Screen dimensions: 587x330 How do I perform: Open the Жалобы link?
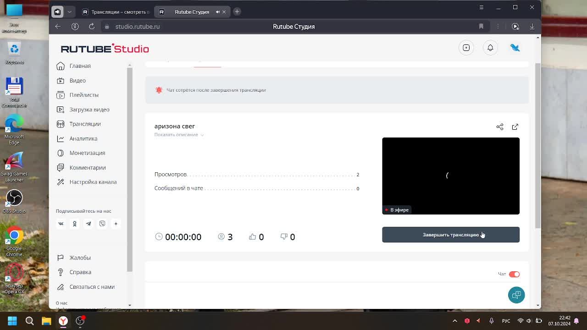point(80,258)
